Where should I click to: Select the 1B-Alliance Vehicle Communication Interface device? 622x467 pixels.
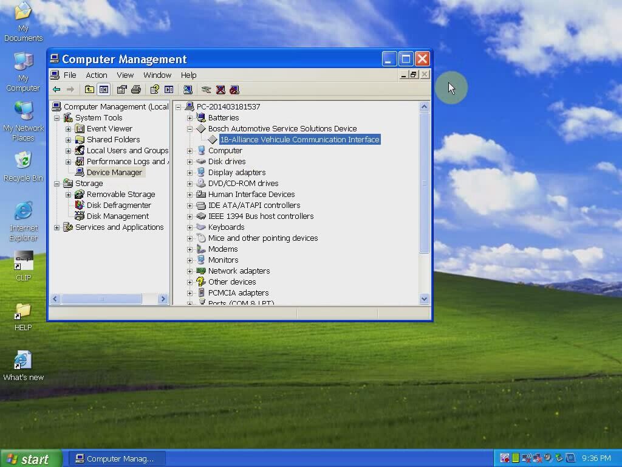point(299,139)
